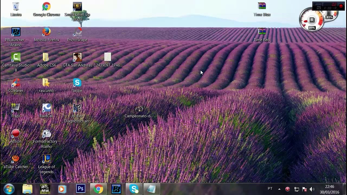This screenshot has width=347, height=195.
Task: Open Windows Media Player from taskbar
Action: pyautogui.click(x=63, y=189)
